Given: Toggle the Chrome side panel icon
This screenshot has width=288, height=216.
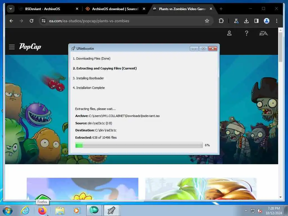Looking at the screenshot, I should pos(256,21).
